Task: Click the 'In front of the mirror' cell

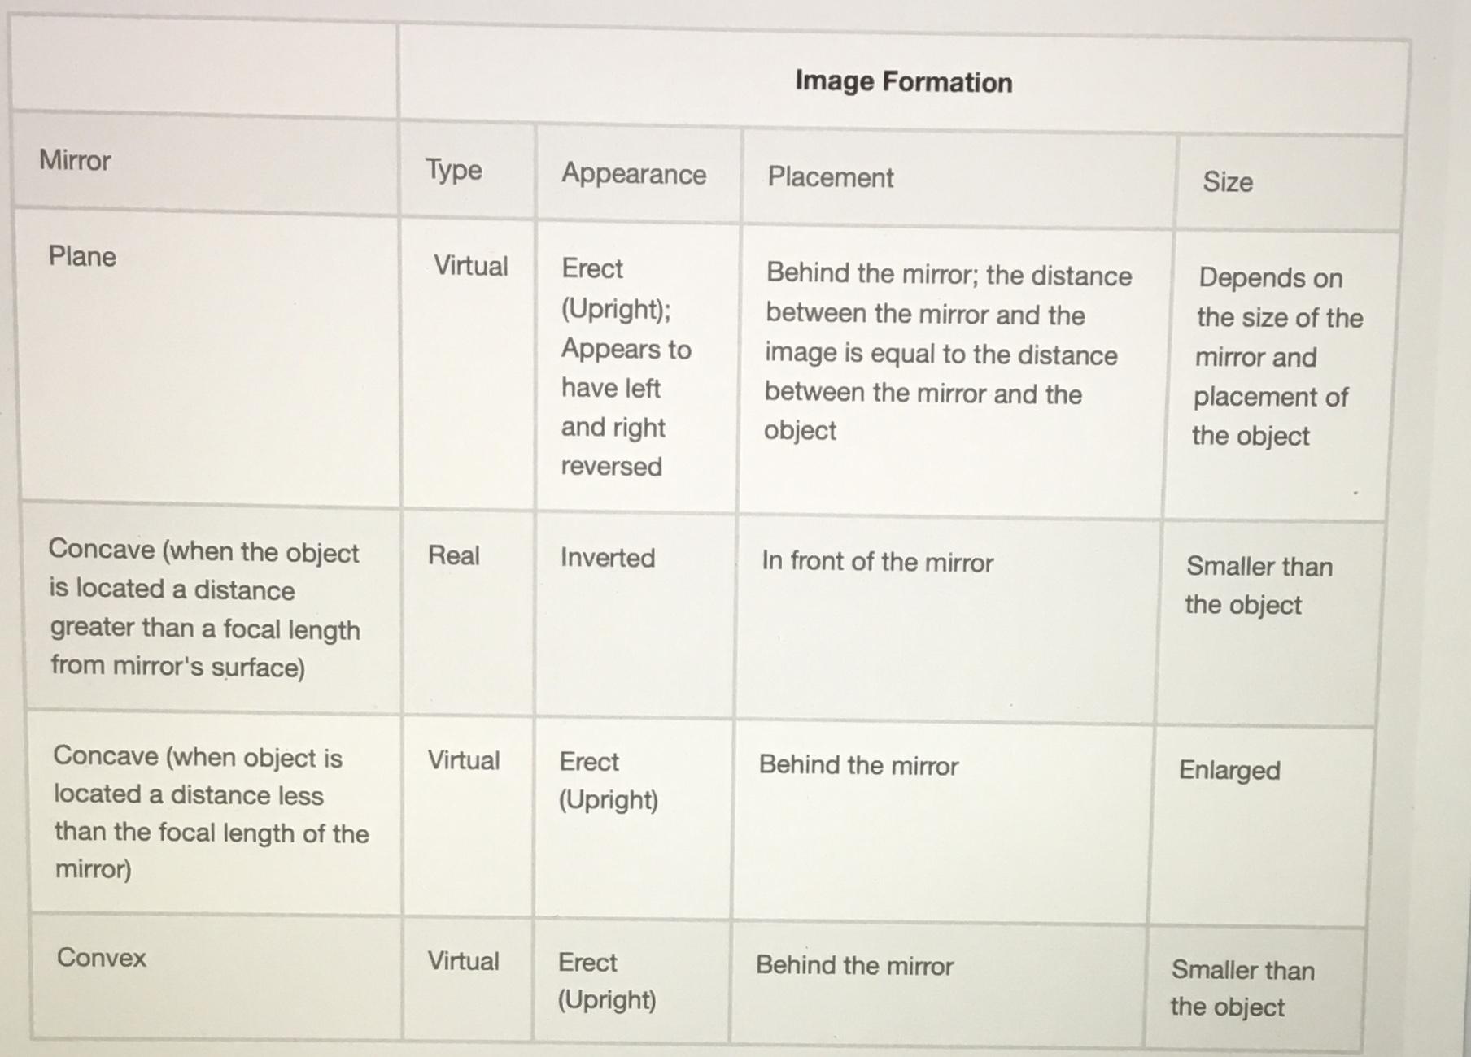Action: pos(878,563)
